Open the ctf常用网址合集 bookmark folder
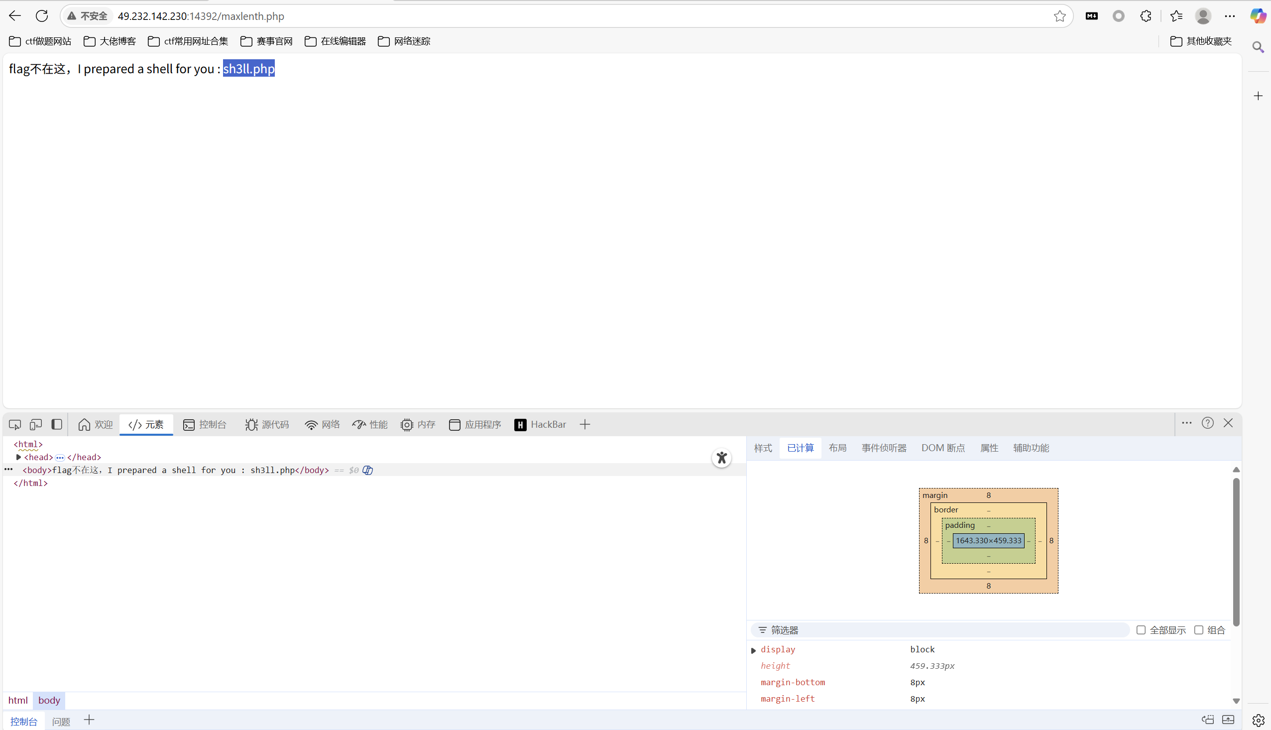This screenshot has height=730, width=1271. coord(188,41)
